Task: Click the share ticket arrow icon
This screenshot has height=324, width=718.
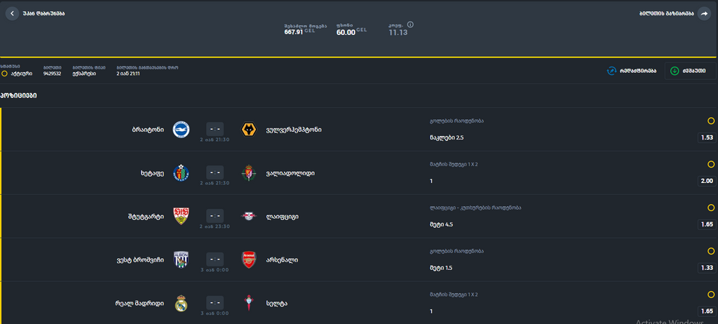Action: 704,13
